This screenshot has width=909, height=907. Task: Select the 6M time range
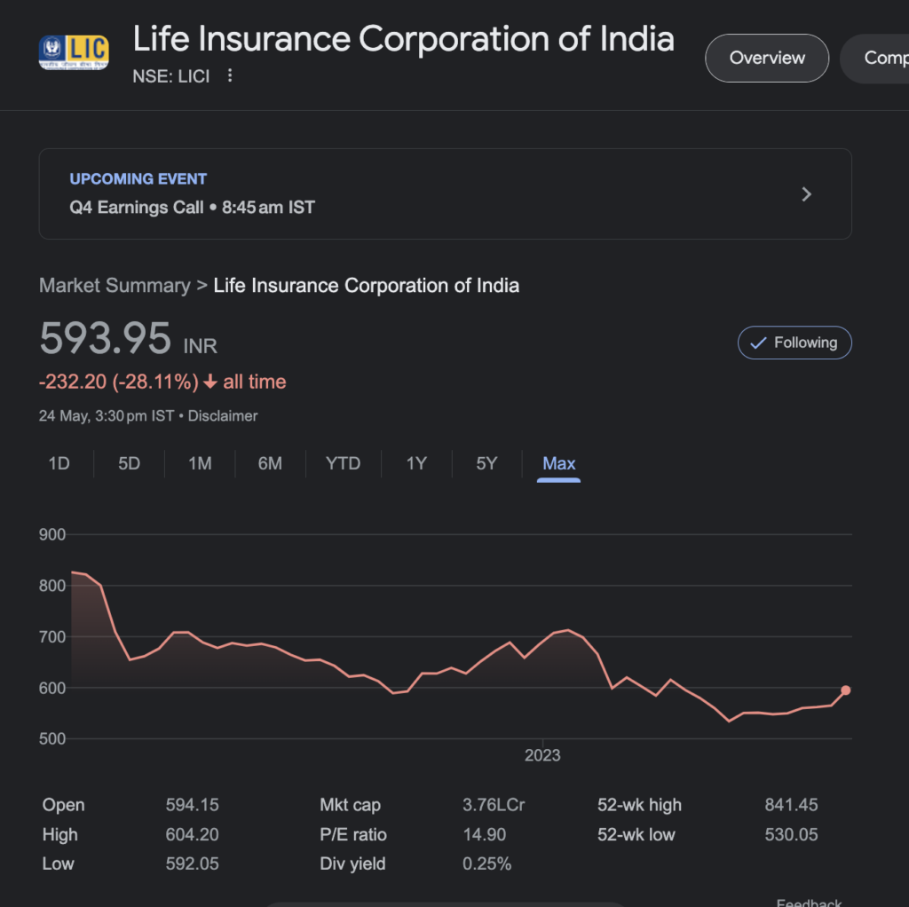tap(270, 463)
